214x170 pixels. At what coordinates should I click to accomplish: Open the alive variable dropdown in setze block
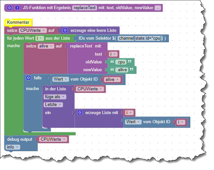coord(46,46)
